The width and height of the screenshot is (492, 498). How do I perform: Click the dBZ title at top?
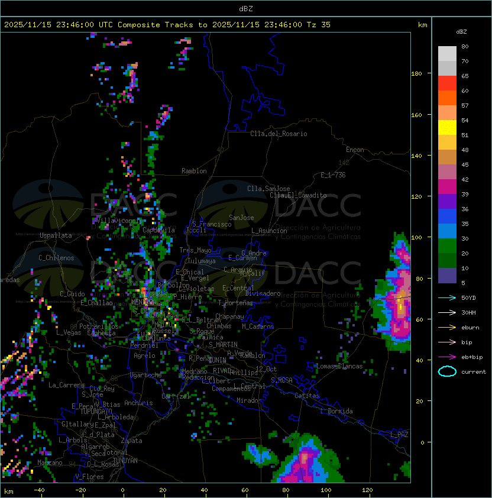(246, 8)
